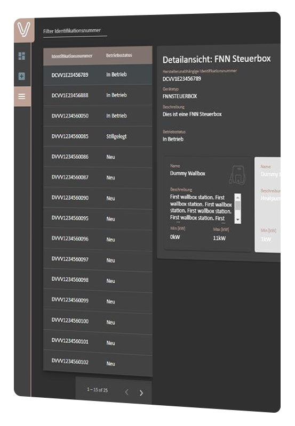Click scrollbar down arrow in wallbox description
Screen dimensions: 295x426
click(x=237, y=219)
